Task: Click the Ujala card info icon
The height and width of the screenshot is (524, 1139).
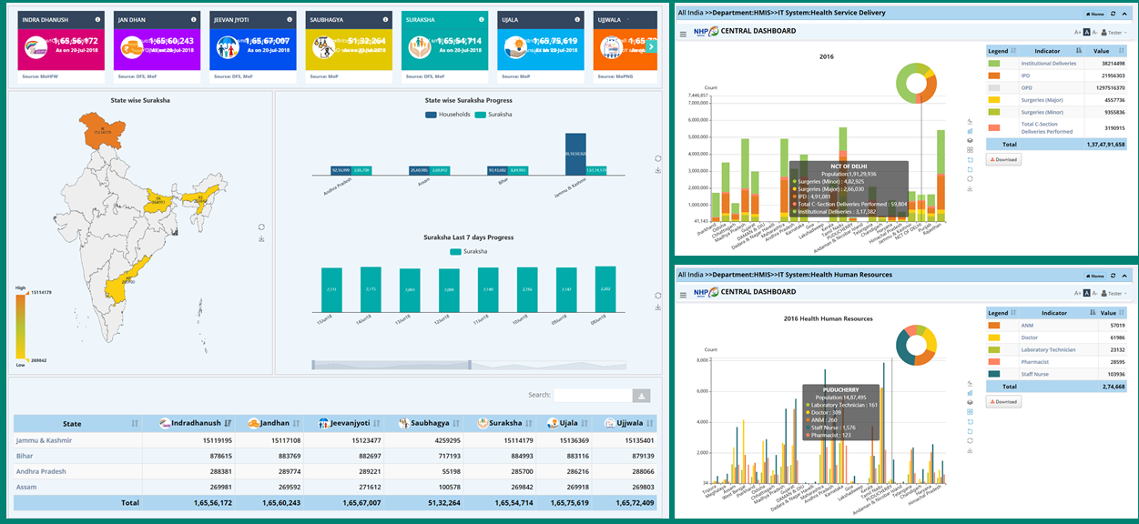Action: [575, 19]
